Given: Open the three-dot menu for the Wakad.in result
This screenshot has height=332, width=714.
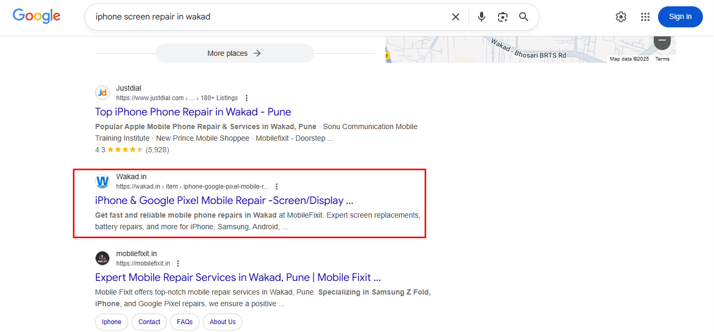Looking at the screenshot, I should [x=276, y=186].
